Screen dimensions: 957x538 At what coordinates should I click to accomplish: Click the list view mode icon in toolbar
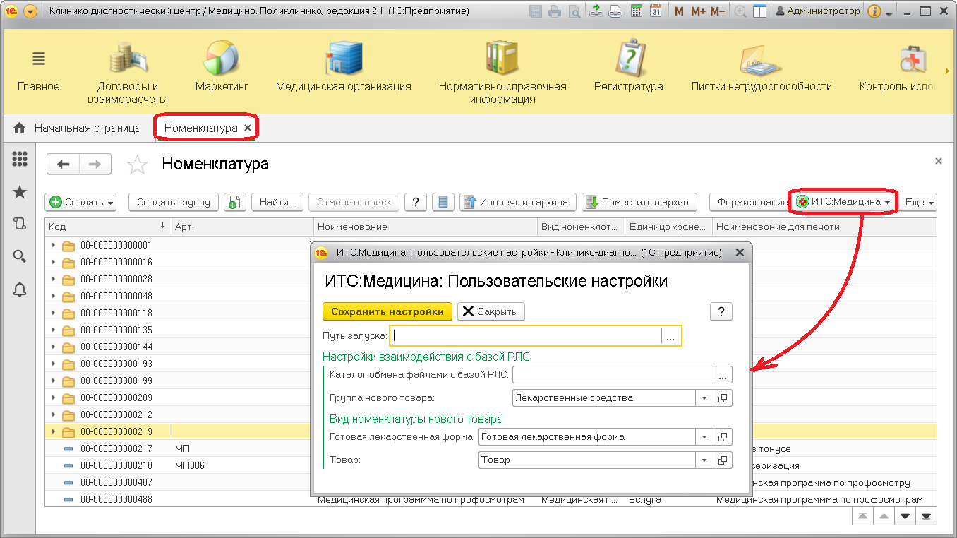[443, 202]
